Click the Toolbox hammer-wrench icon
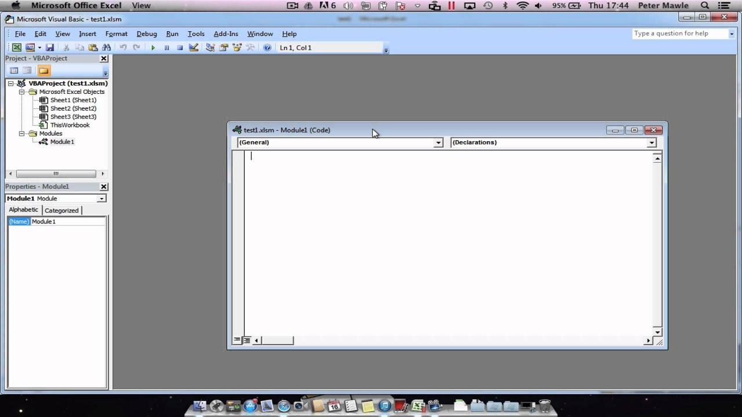 [250, 47]
